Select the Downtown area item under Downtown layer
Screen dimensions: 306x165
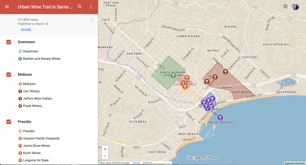click(x=30, y=51)
